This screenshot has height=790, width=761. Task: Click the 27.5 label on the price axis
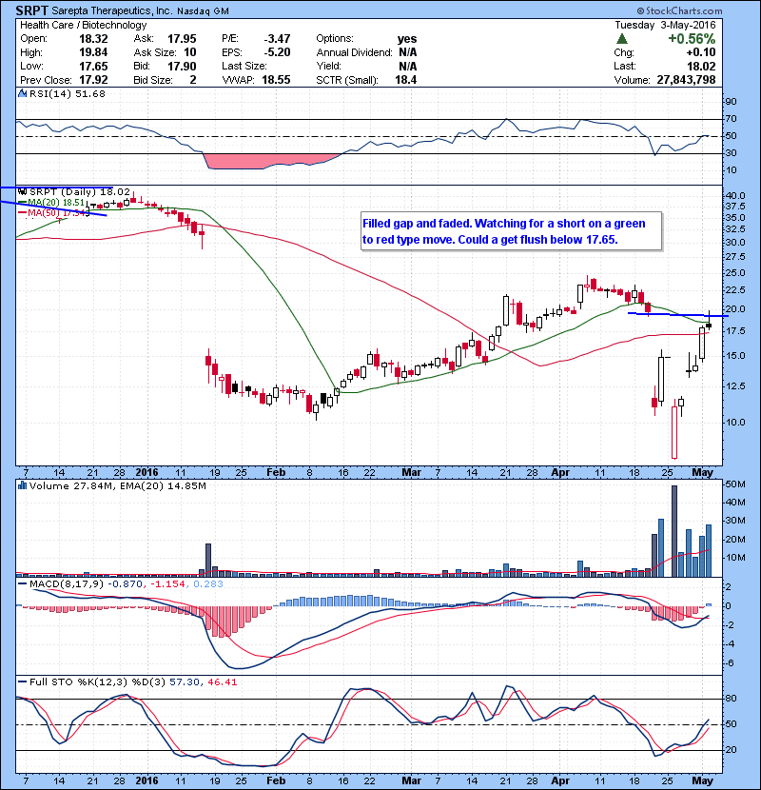coord(734,257)
